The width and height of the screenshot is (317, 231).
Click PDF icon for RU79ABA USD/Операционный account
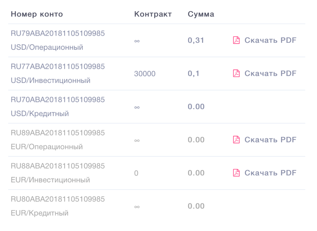(236, 40)
